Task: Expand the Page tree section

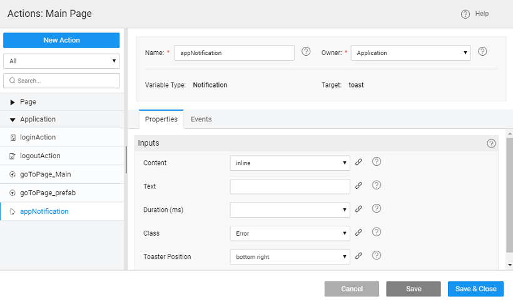Action: tap(13, 102)
